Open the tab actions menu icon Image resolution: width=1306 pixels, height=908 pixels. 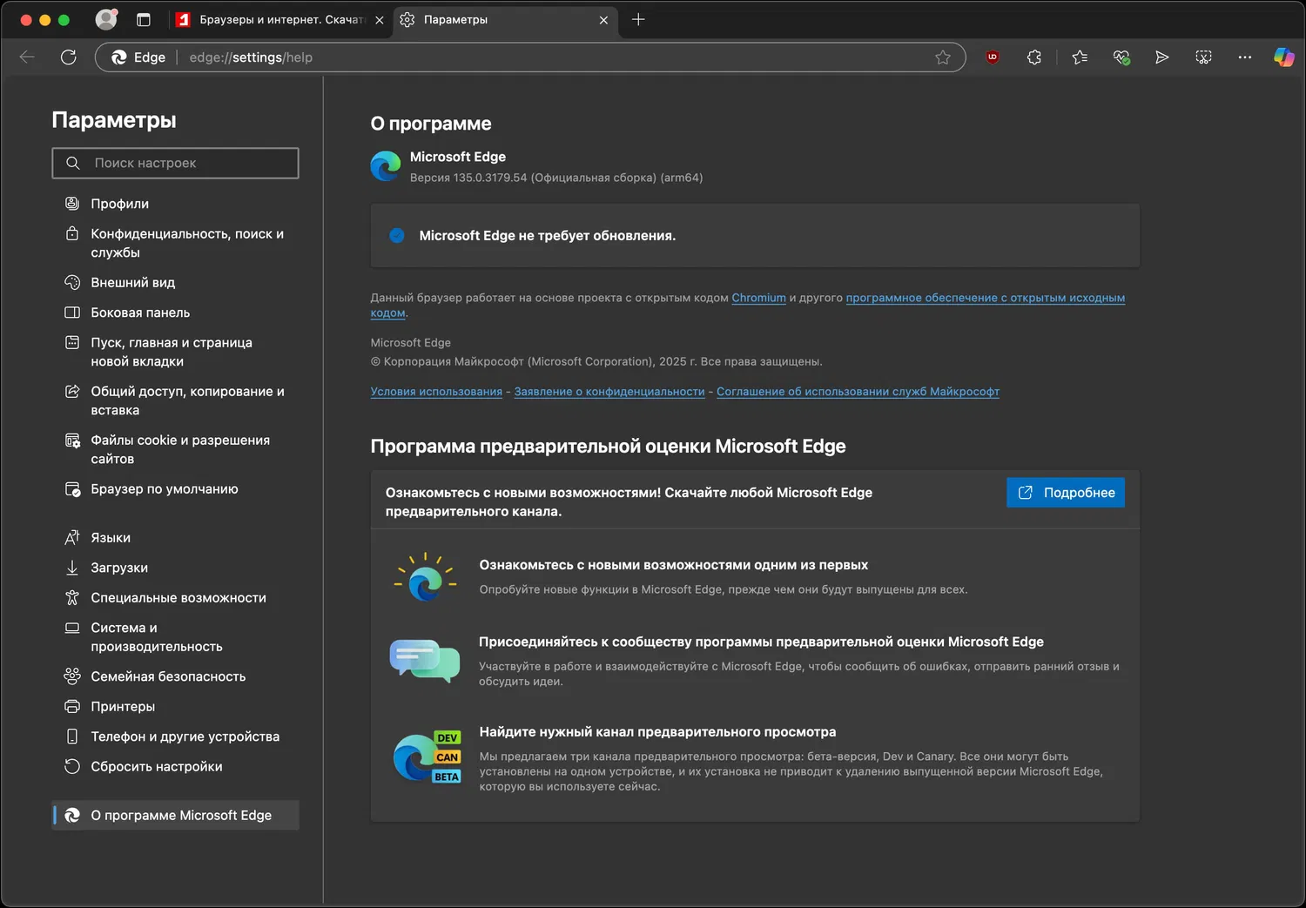pos(144,19)
